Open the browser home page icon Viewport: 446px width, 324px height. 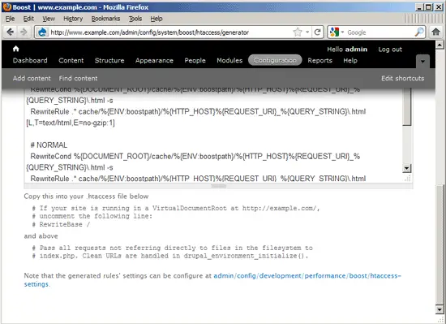point(435,32)
